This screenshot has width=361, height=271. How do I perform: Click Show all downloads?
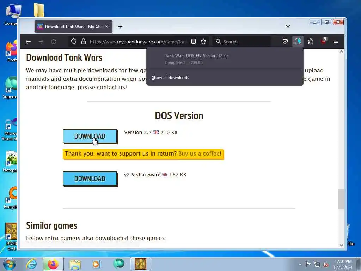coord(170,78)
